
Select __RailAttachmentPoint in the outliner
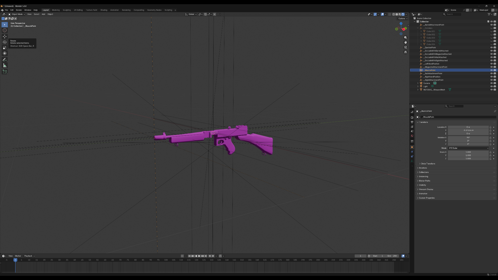[x=433, y=74]
